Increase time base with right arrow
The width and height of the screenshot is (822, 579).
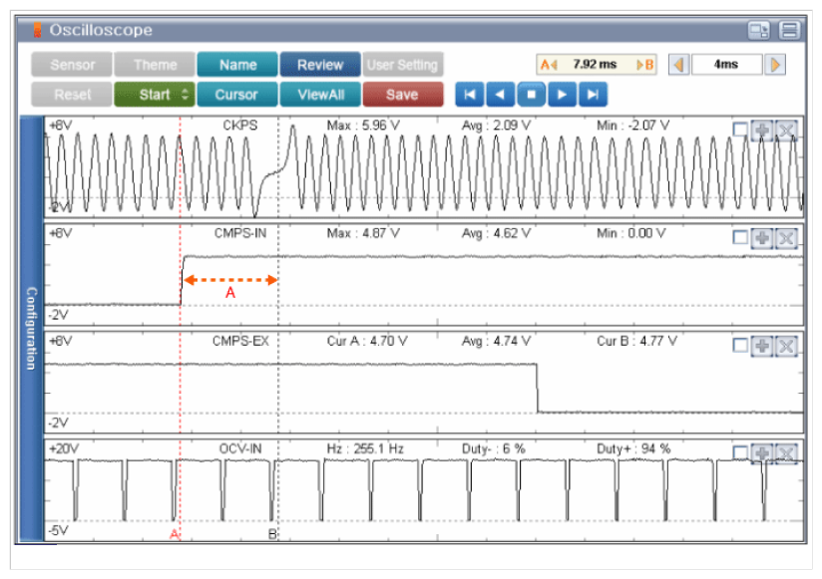point(774,65)
